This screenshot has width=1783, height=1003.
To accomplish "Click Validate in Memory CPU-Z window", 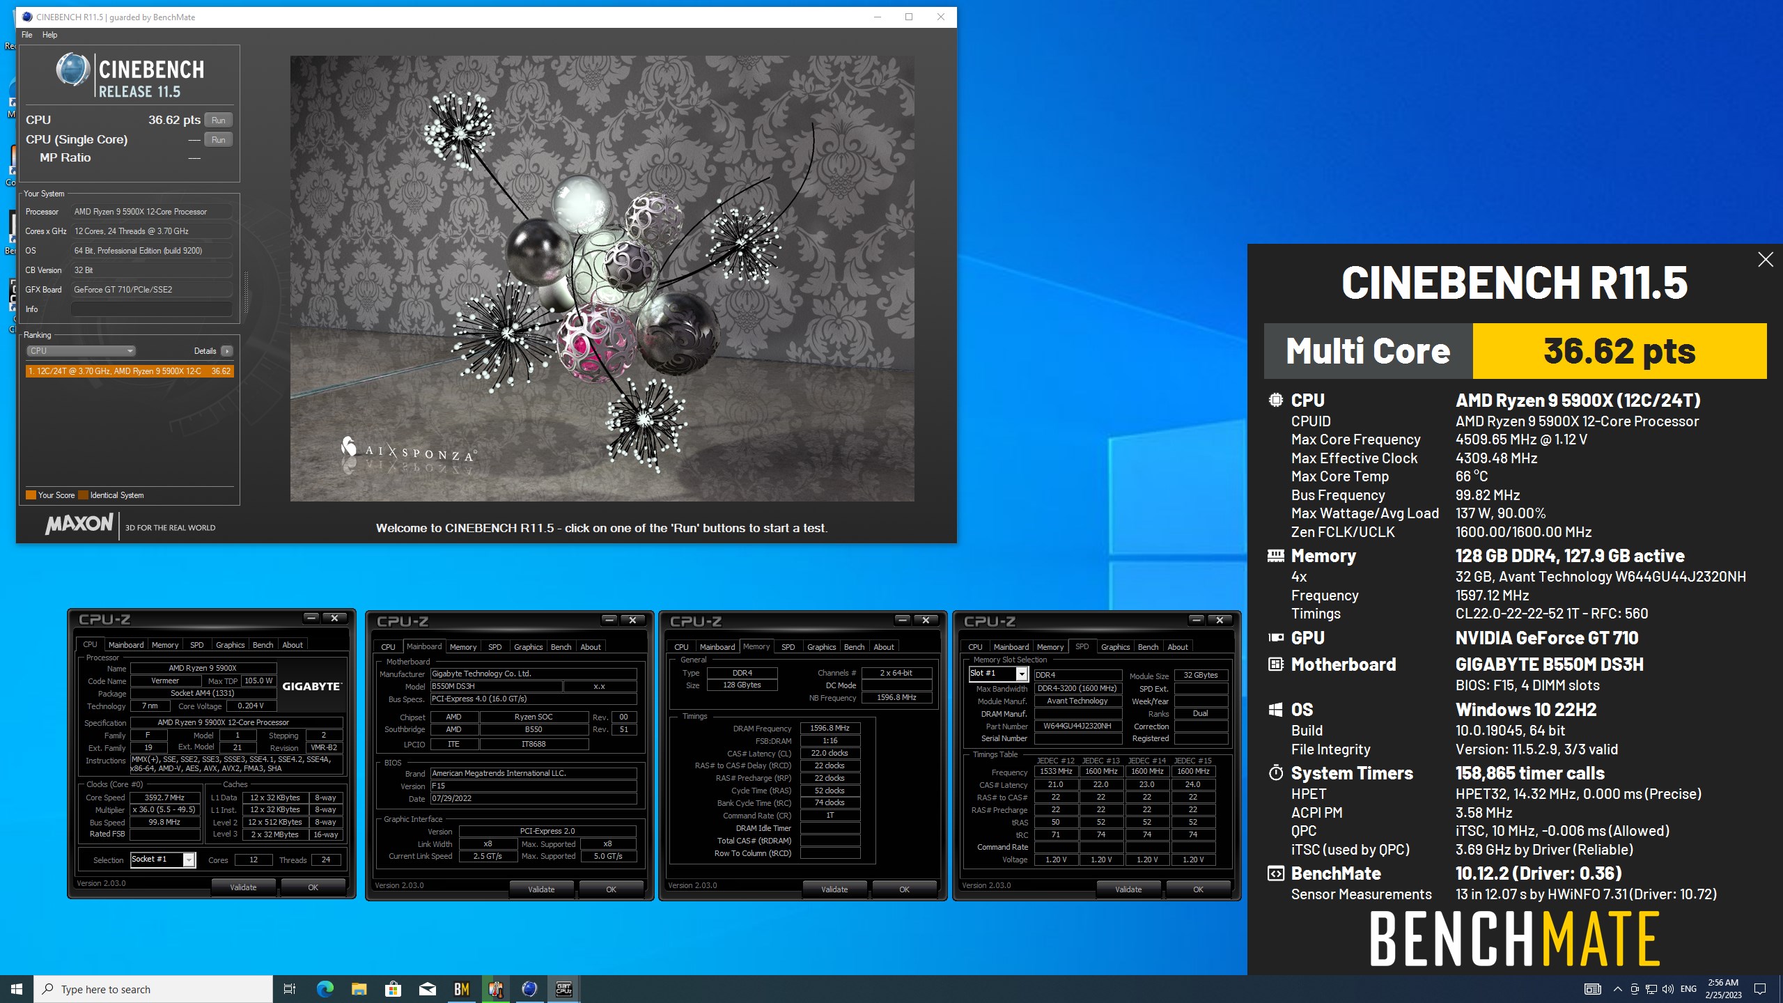I will coord(834,889).
